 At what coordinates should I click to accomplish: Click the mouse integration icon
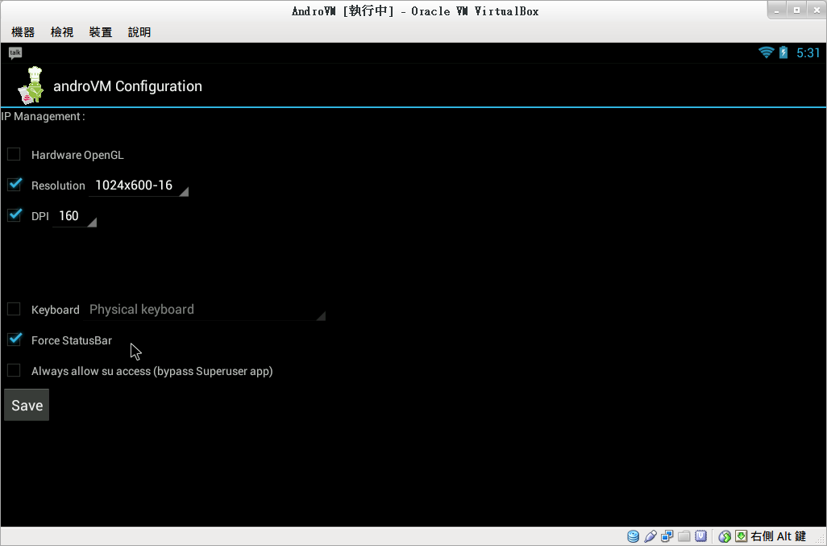click(725, 536)
